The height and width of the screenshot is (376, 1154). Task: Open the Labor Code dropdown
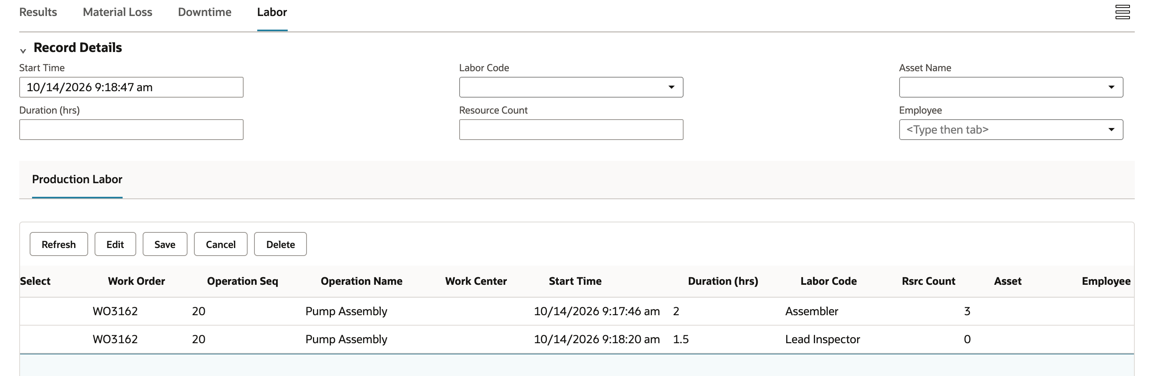pyautogui.click(x=671, y=87)
